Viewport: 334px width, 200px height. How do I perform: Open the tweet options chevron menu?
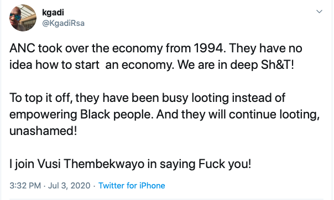pos(319,12)
